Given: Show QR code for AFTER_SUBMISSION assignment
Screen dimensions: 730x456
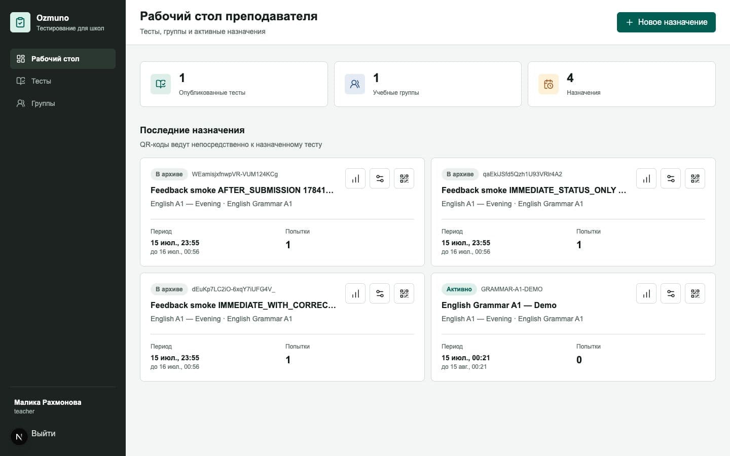Looking at the screenshot, I should click(x=404, y=178).
